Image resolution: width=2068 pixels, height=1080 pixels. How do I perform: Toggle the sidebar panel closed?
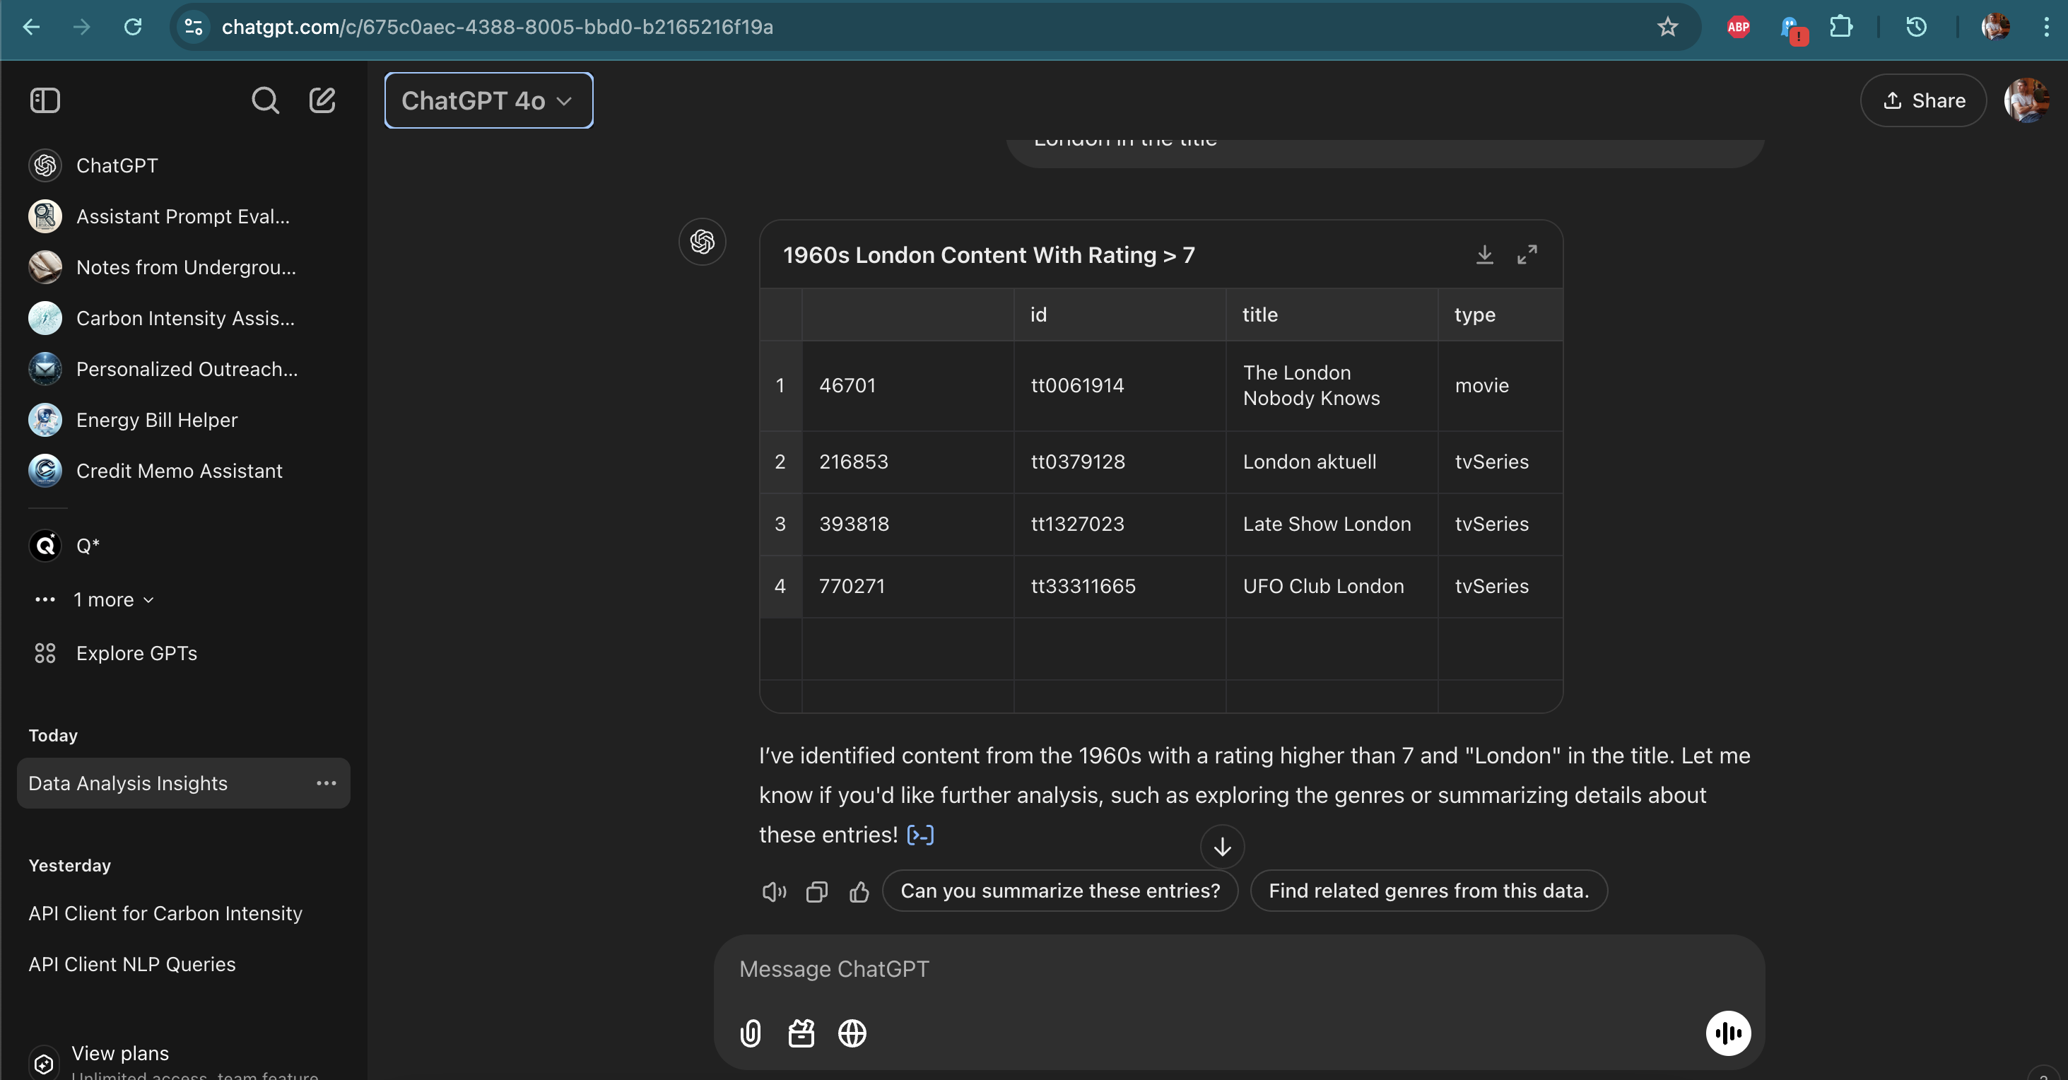[45, 100]
